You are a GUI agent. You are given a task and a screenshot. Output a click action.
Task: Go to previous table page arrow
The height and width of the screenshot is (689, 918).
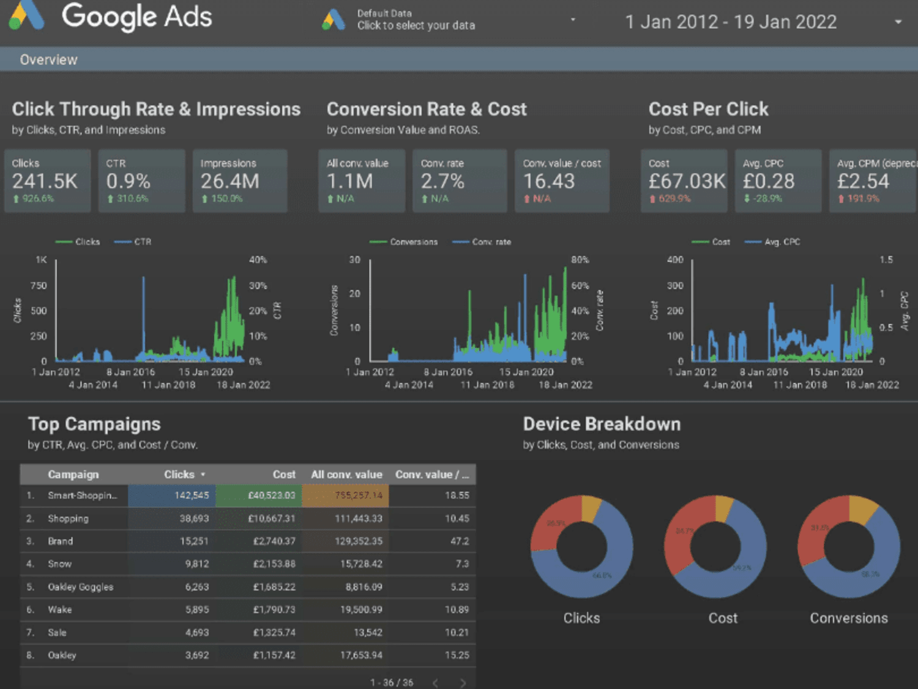(x=435, y=683)
